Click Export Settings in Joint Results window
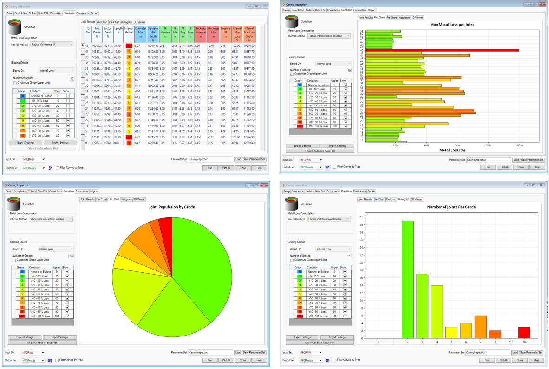The width and height of the screenshot is (549, 369). pos(26,143)
